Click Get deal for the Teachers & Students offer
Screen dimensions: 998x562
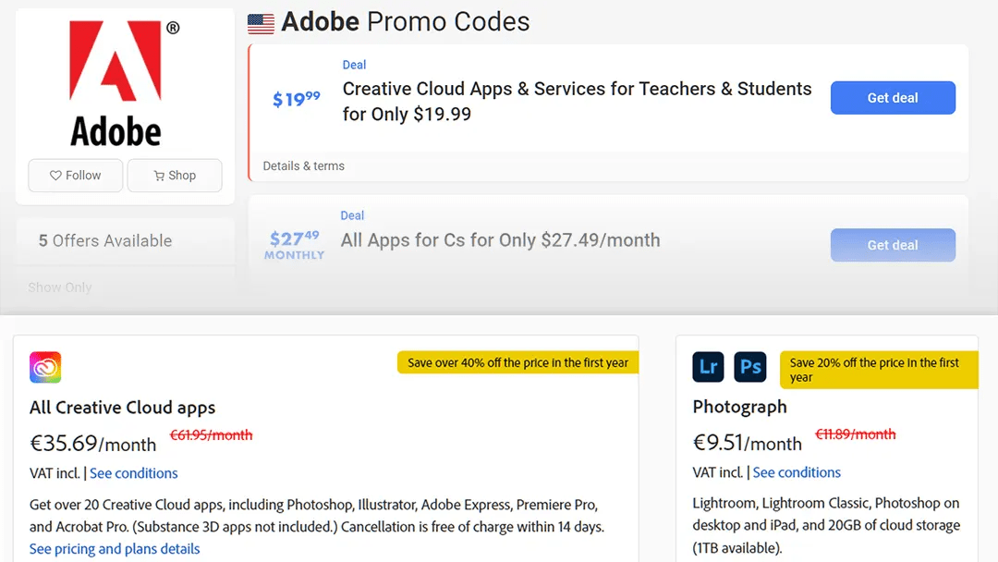pyautogui.click(x=893, y=97)
